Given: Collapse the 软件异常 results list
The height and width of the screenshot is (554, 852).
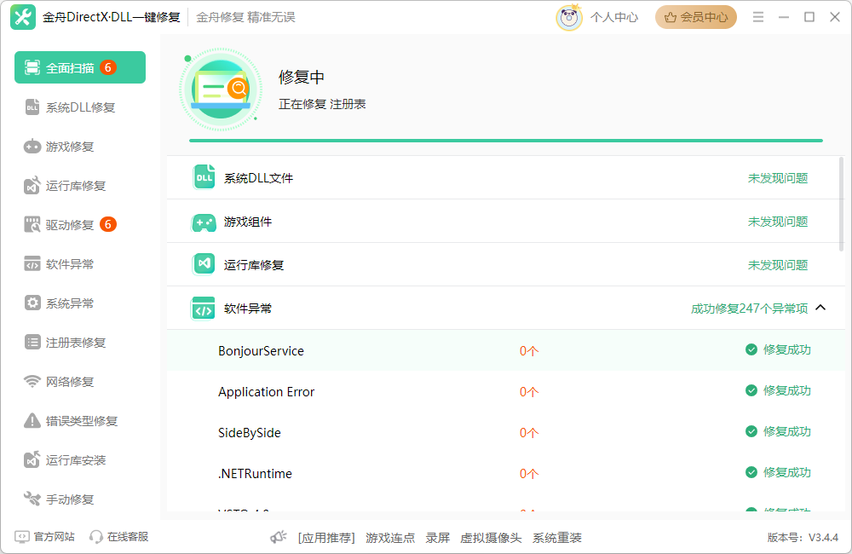Looking at the screenshot, I should pos(820,308).
